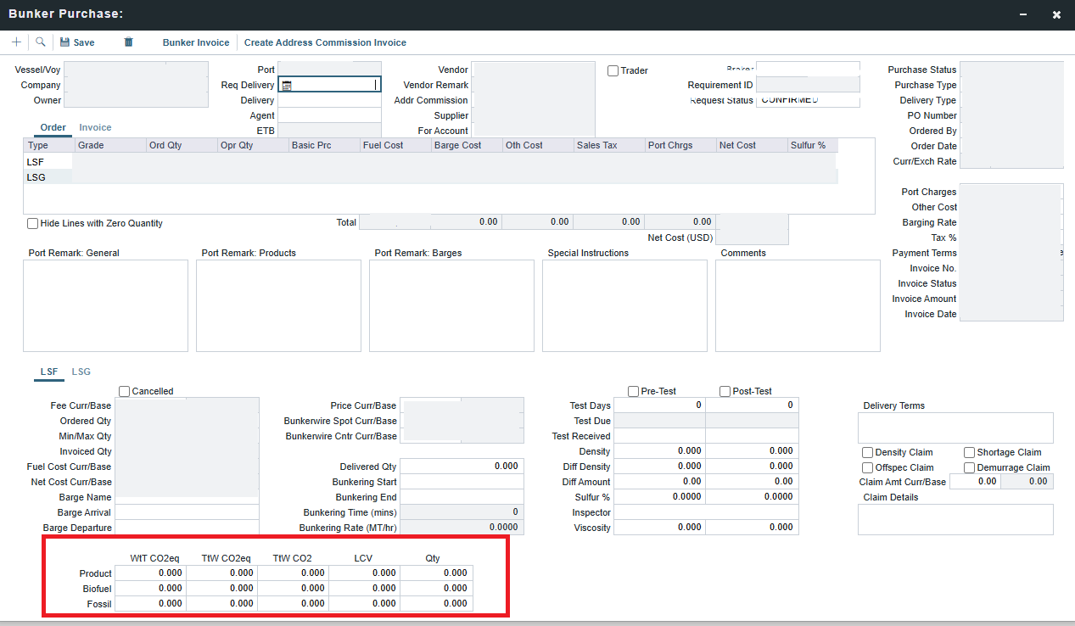This screenshot has width=1075, height=626.
Task: Open calendar picker in Req Delivery field
Action: (287, 85)
